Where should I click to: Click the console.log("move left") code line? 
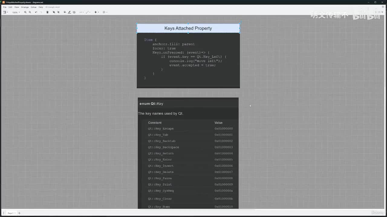point(196,61)
